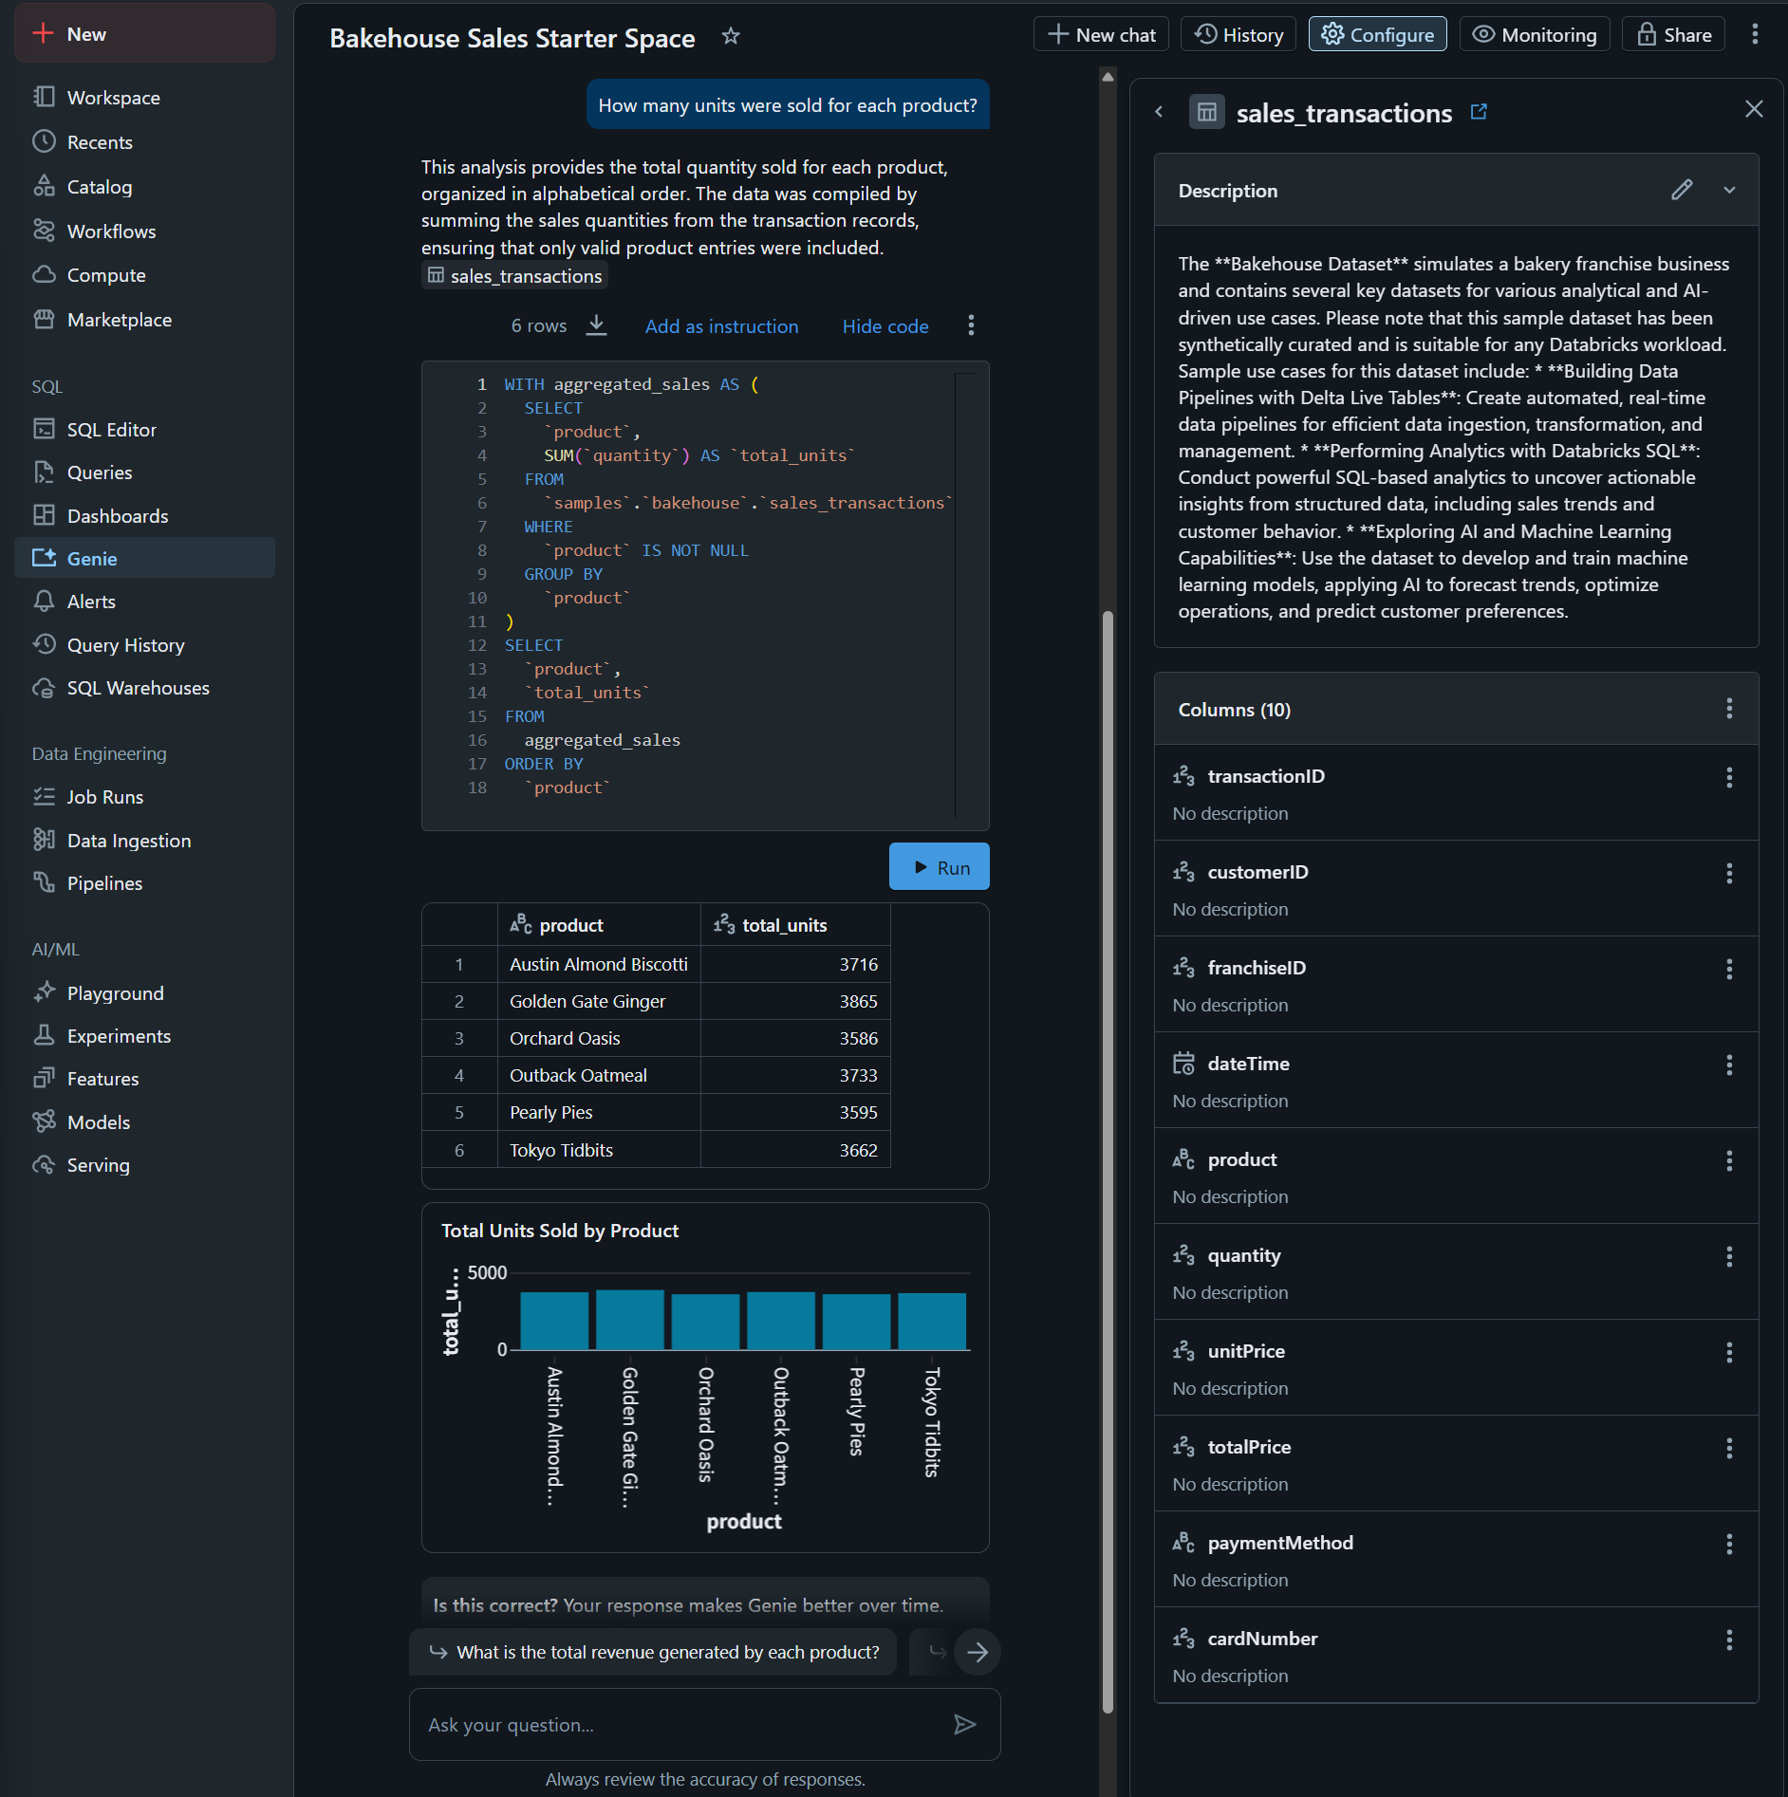Collapse the Description section chevron

pyautogui.click(x=1729, y=190)
